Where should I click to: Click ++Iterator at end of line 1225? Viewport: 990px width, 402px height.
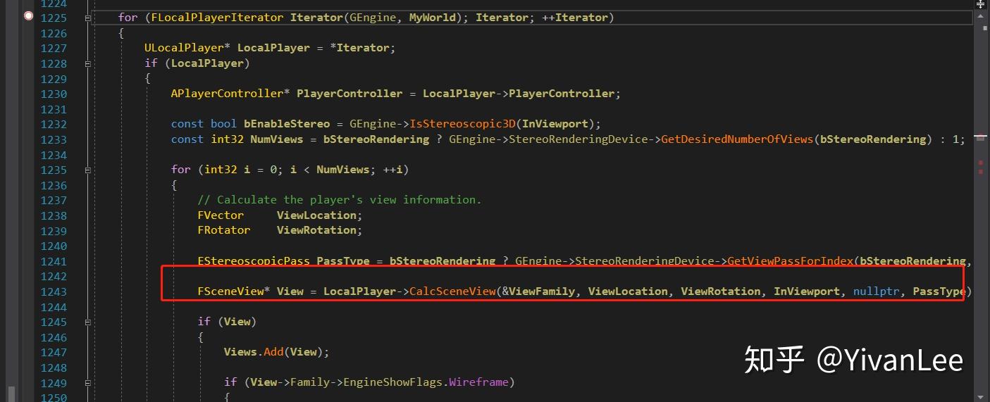(x=575, y=18)
